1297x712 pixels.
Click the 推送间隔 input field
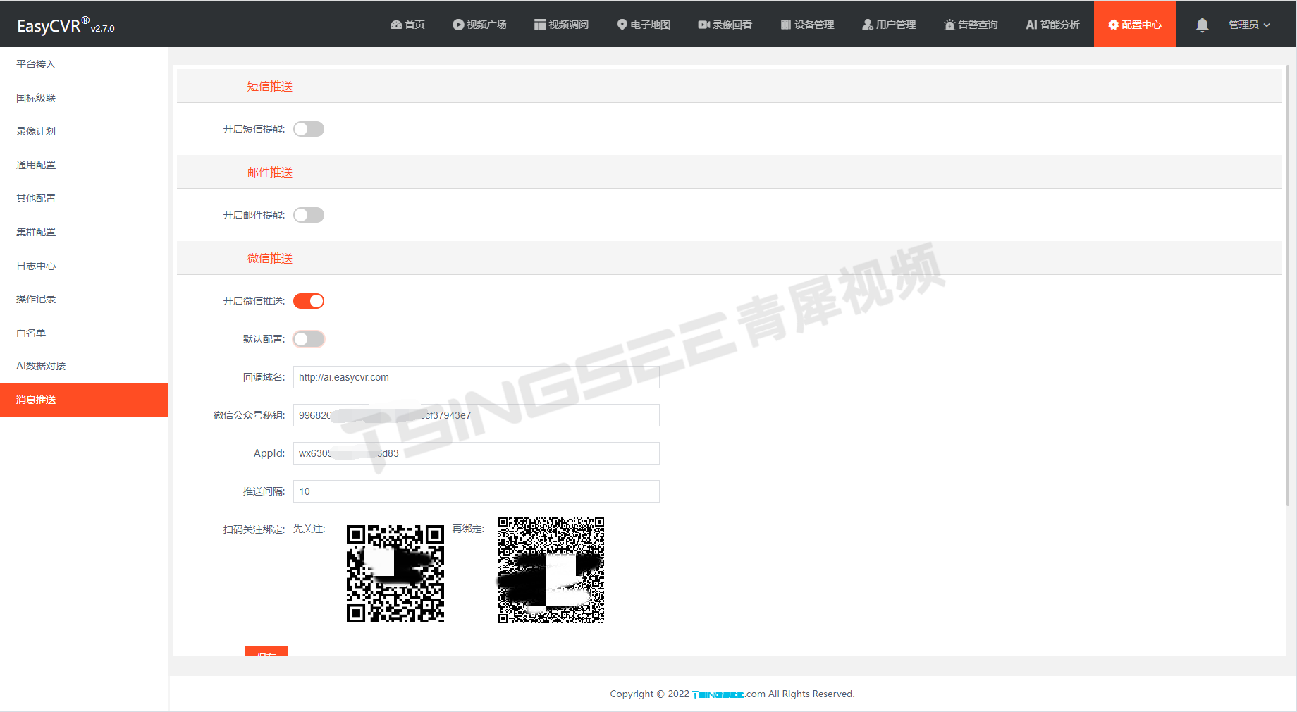point(477,491)
